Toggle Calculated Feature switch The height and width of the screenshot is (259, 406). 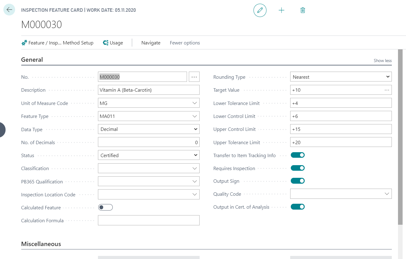tap(105, 207)
